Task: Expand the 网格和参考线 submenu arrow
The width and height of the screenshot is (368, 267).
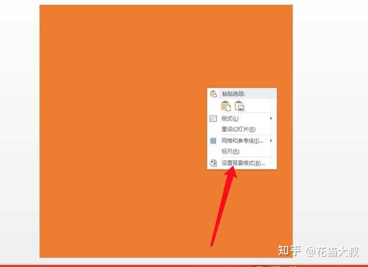Action: pos(271,141)
